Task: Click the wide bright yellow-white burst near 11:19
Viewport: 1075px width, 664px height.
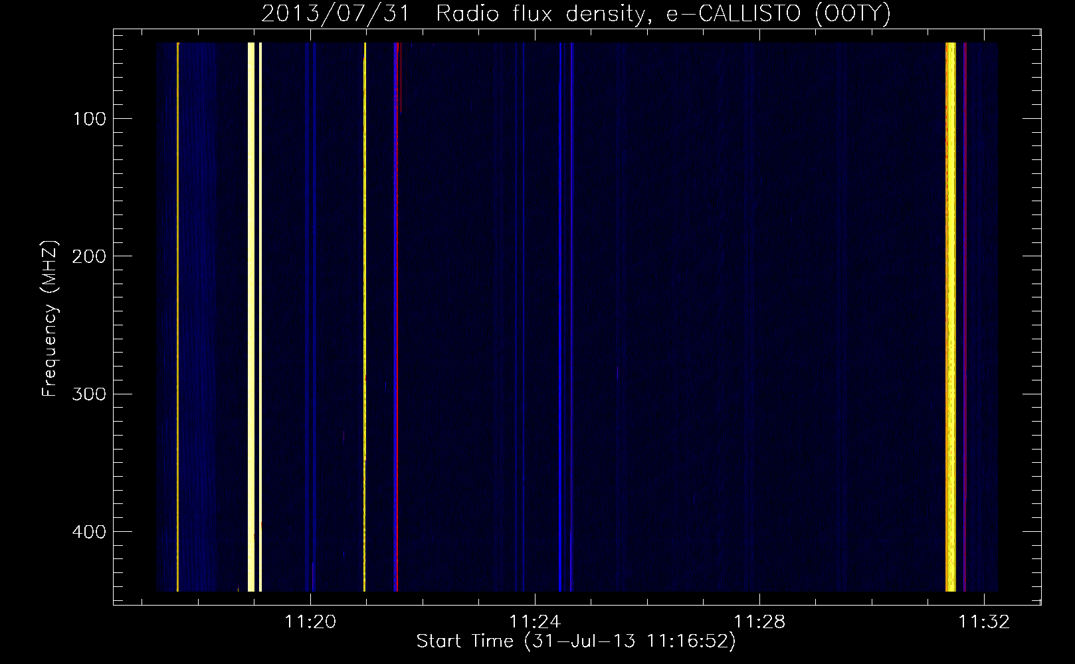Action: (251, 317)
